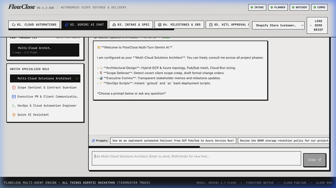The image size is (336, 188).
Task: Select the Multi-Cloud Archit… chat thread
Action: click(x=45, y=50)
